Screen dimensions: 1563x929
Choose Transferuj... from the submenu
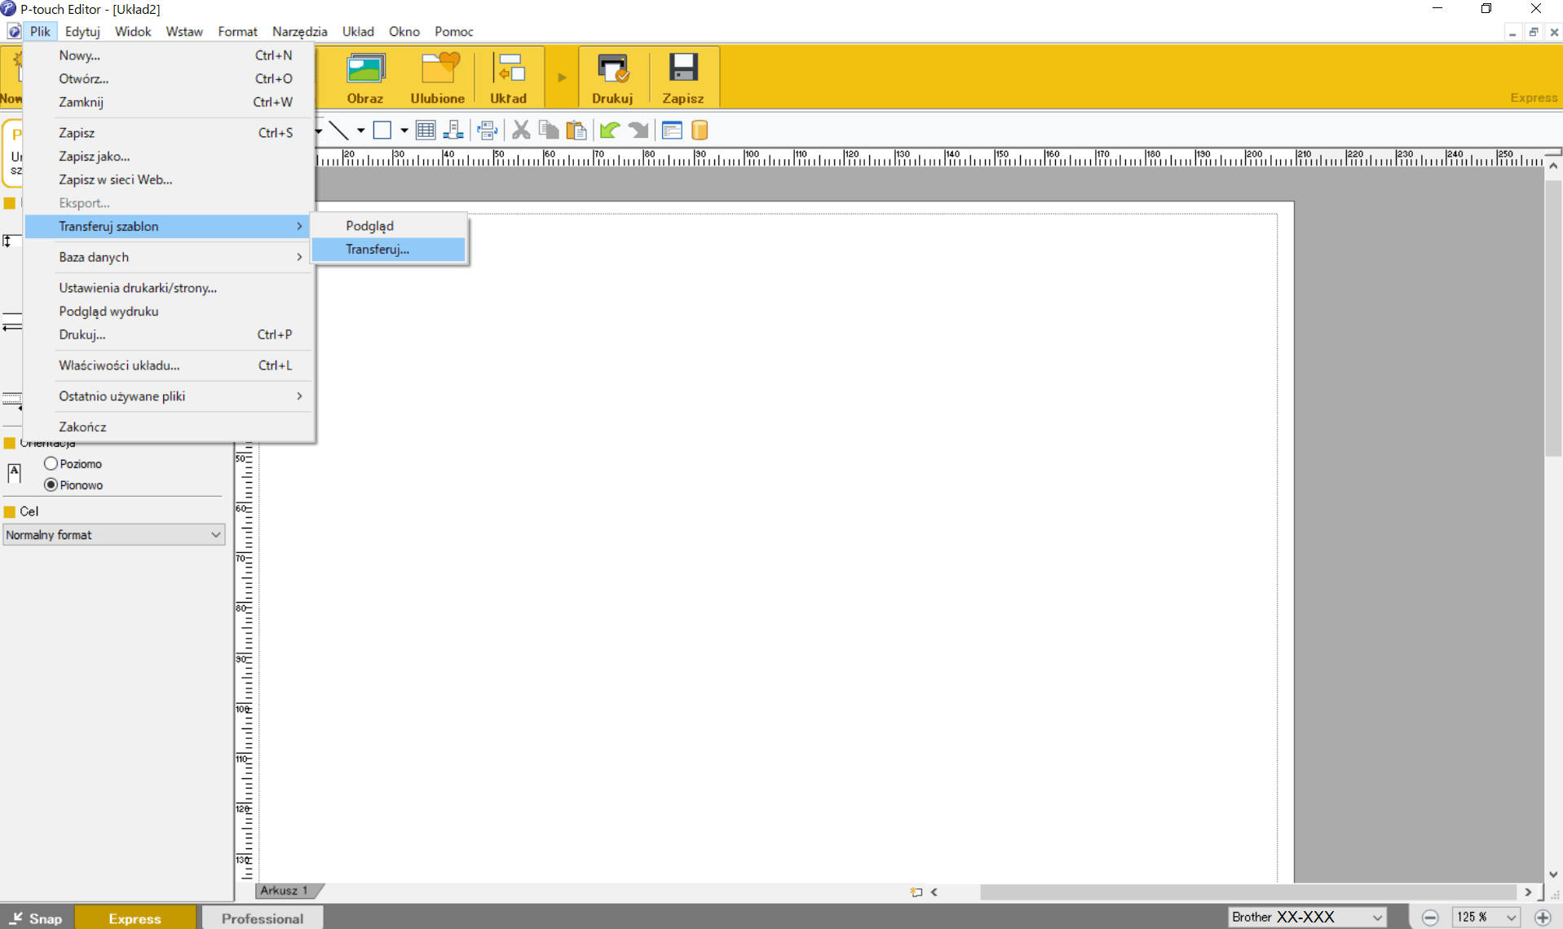[378, 250]
